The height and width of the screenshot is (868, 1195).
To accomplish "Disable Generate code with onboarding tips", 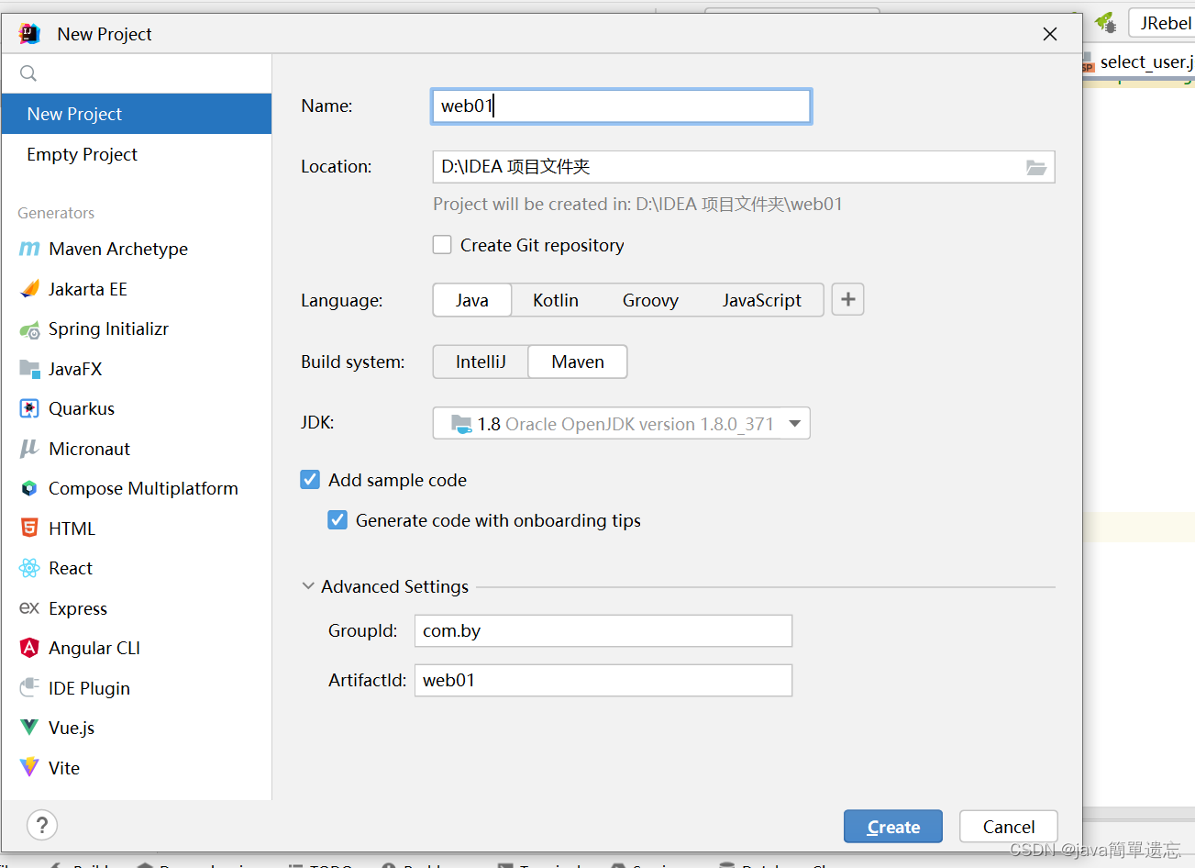I will pos(337,519).
